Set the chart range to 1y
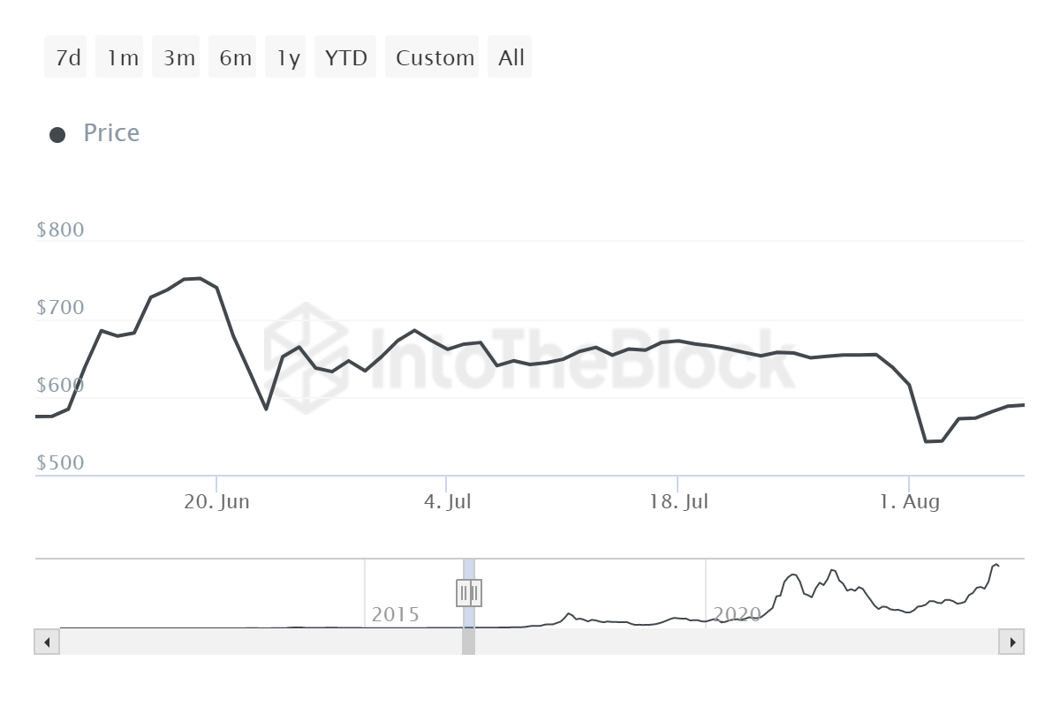 tap(288, 58)
